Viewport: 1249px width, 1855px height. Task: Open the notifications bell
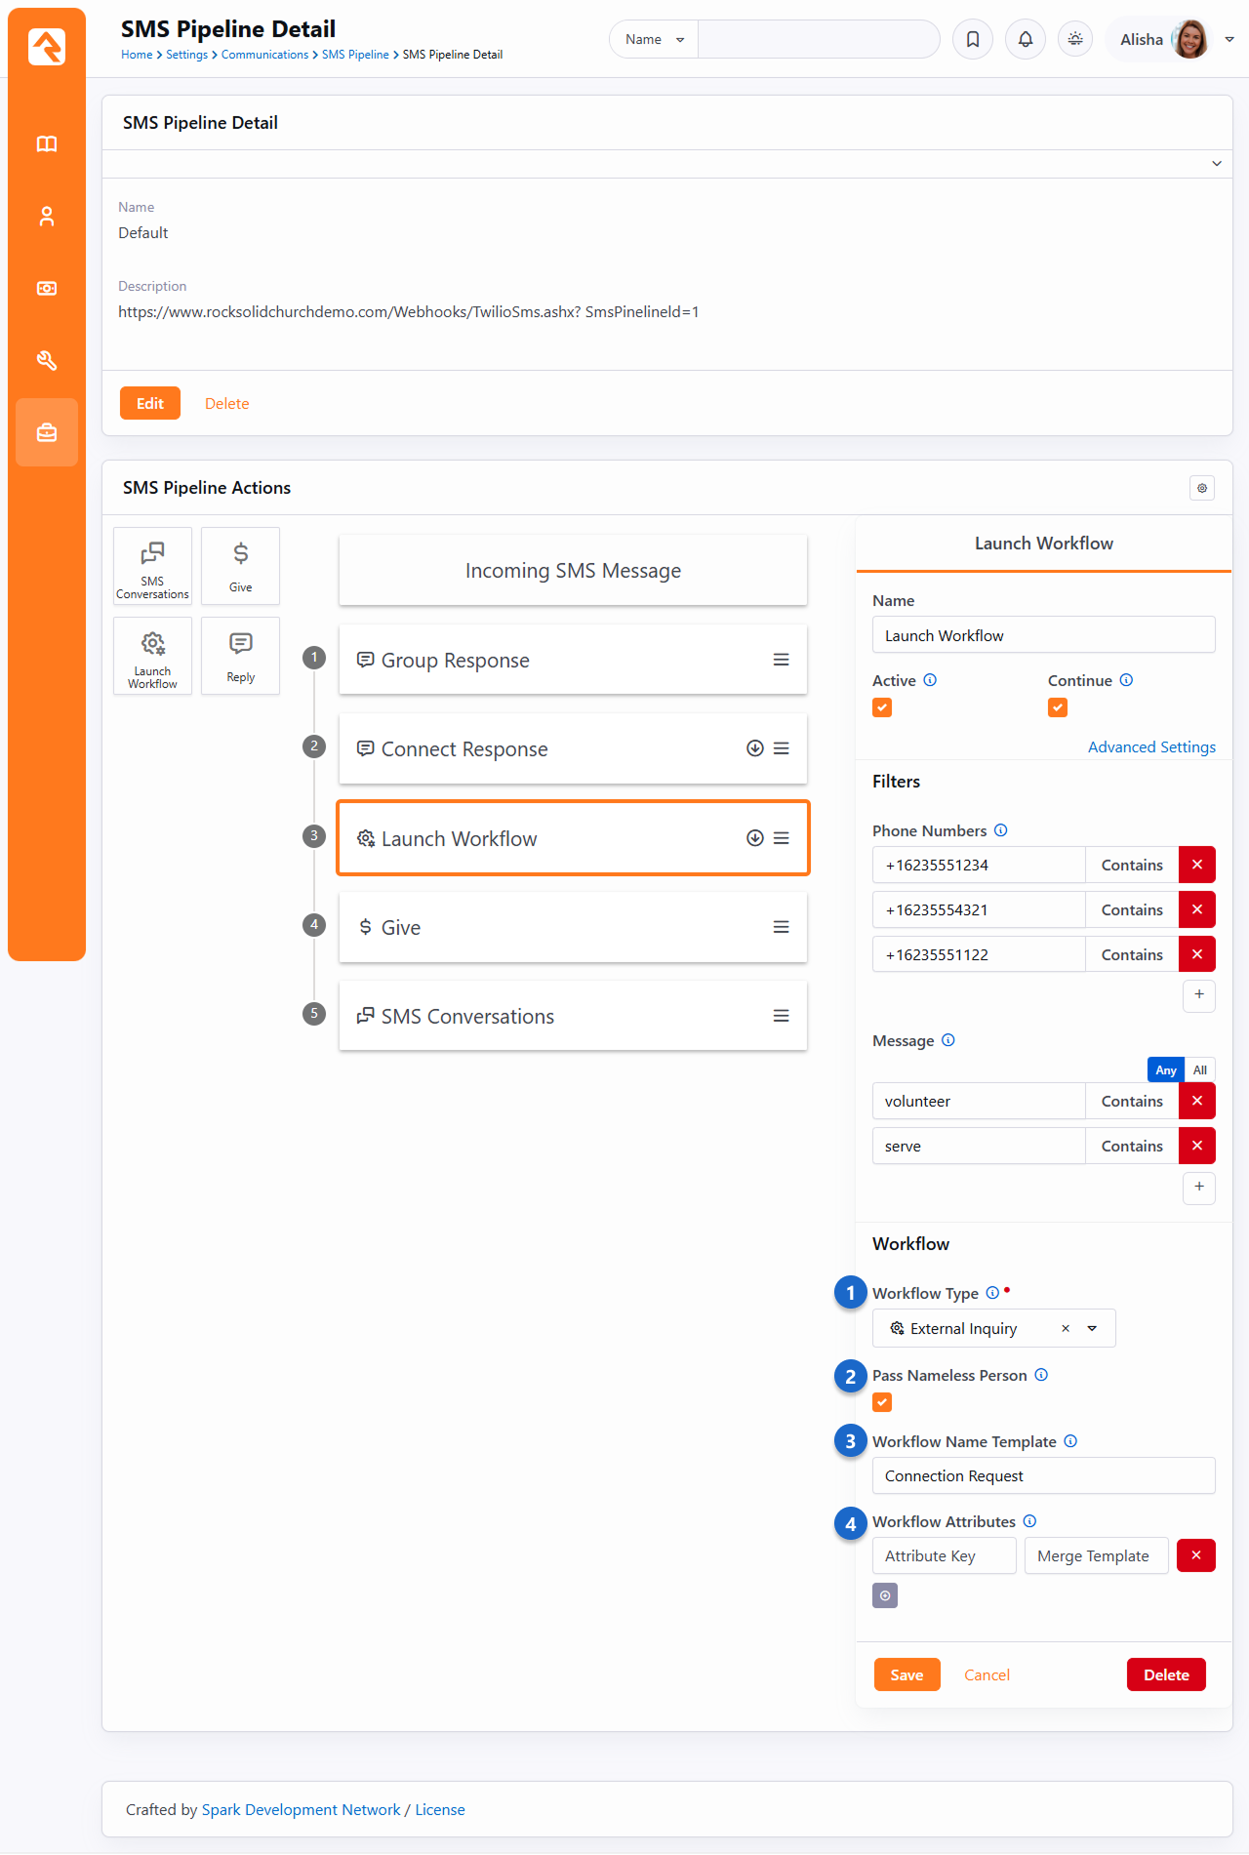coord(1025,39)
